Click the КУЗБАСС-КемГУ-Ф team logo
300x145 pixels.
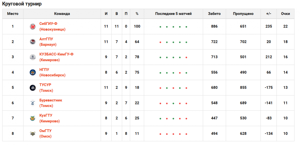33,57
